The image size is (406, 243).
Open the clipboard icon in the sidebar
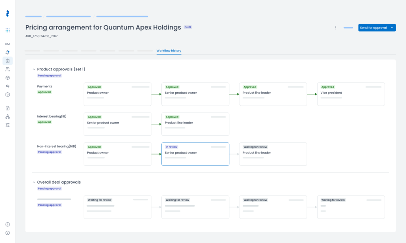(x=8, y=61)
